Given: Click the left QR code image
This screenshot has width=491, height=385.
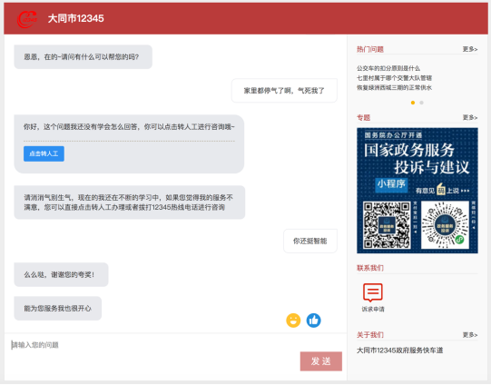Looking at the screenshot, I should click(x=387, y=225).
